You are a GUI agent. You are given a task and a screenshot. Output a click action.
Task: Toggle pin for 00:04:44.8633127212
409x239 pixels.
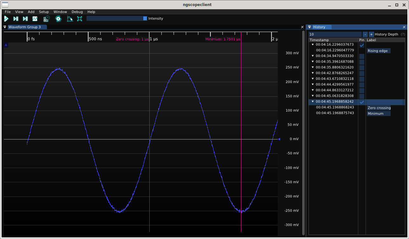pos(362,90)
